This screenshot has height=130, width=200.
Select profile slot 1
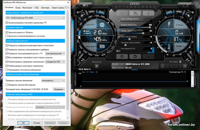(x=162, y=66)
